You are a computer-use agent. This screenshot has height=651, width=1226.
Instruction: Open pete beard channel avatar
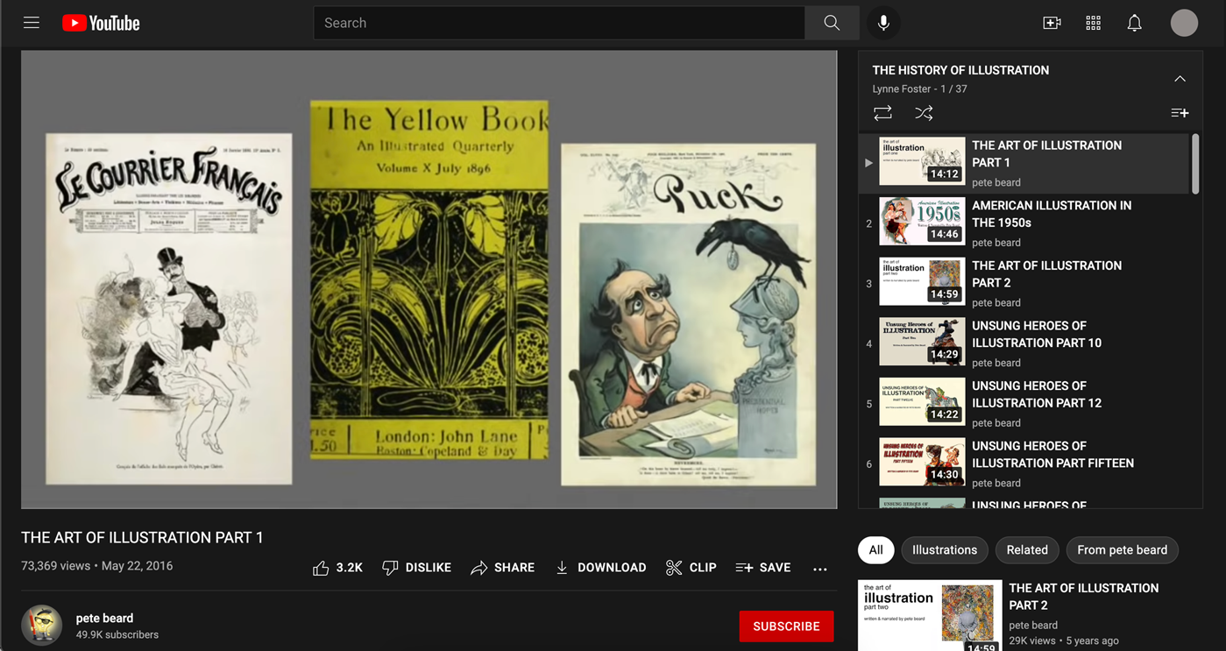point(42,626)
